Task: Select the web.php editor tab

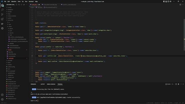Action: point(34,5)
